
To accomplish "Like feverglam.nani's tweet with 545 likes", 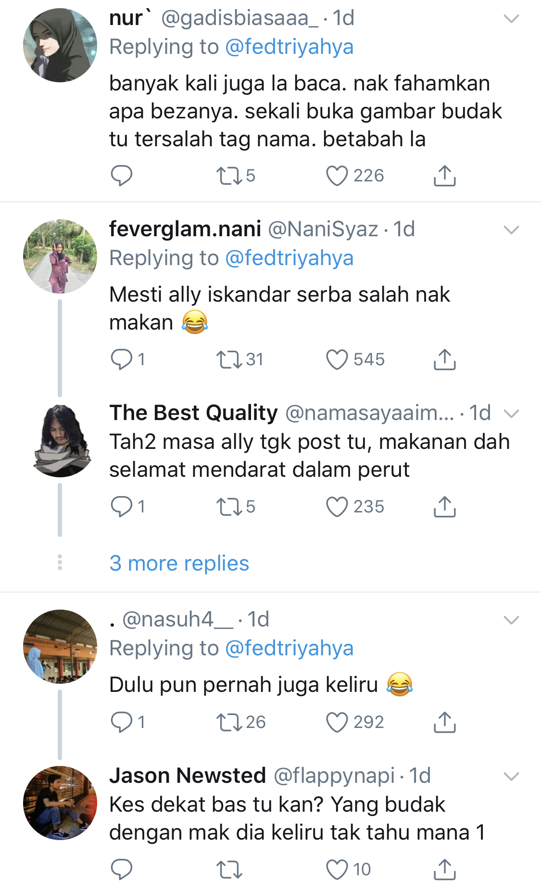I will [x=337, y=359].
